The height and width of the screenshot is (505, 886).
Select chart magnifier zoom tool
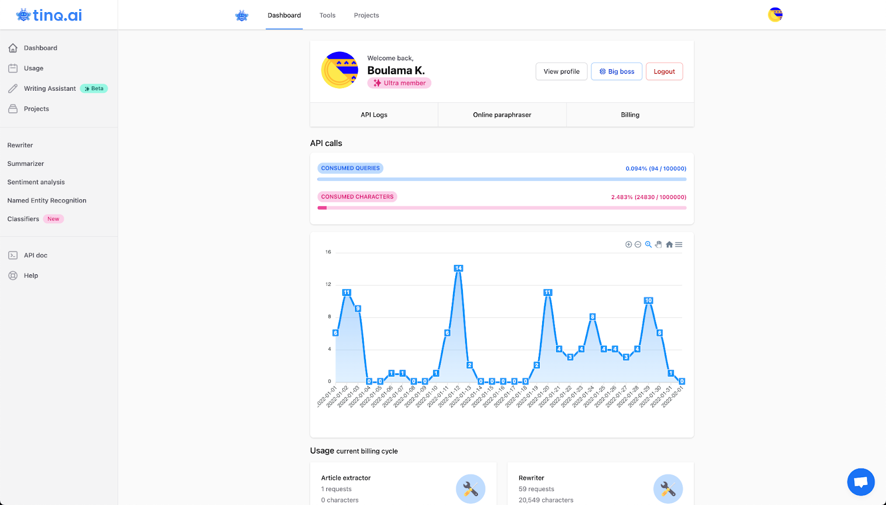pos(648,244)
